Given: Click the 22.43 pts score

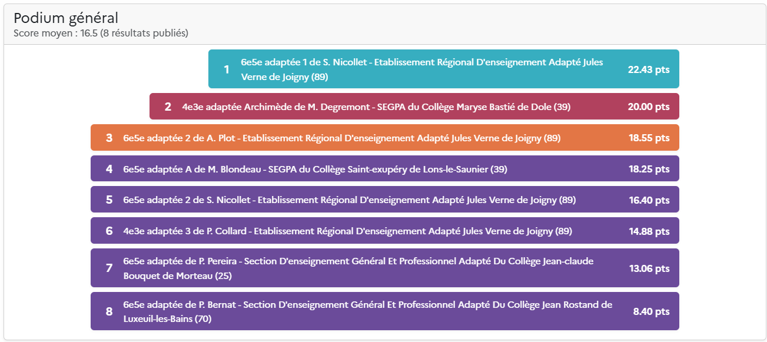Looking at the screenshot, I should tap(649, 69).
